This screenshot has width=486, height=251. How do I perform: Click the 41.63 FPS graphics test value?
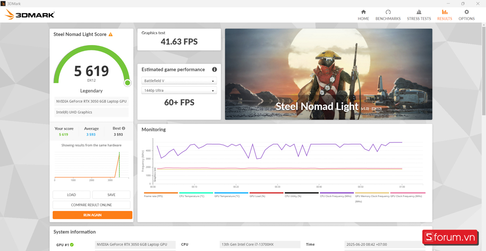tap(179, 42)
